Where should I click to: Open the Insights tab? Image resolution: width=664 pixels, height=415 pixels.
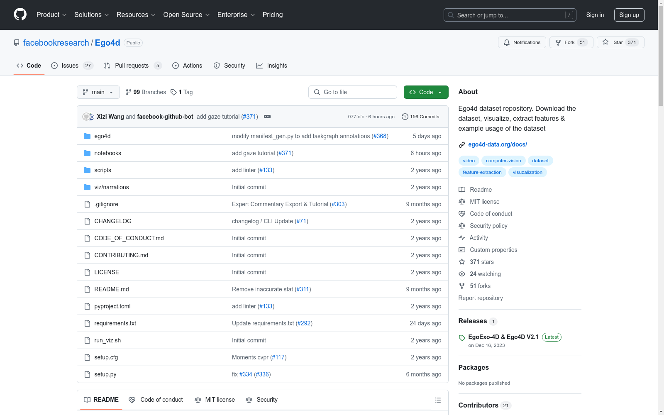272,66
